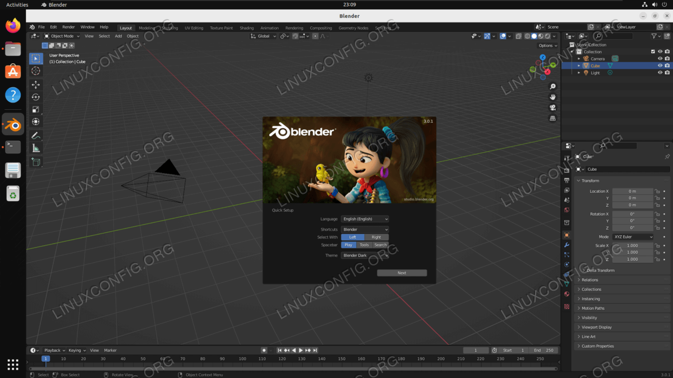673x378 pixels.
Task: Open the Physics properties tab icon
Action: pos(566,264)
